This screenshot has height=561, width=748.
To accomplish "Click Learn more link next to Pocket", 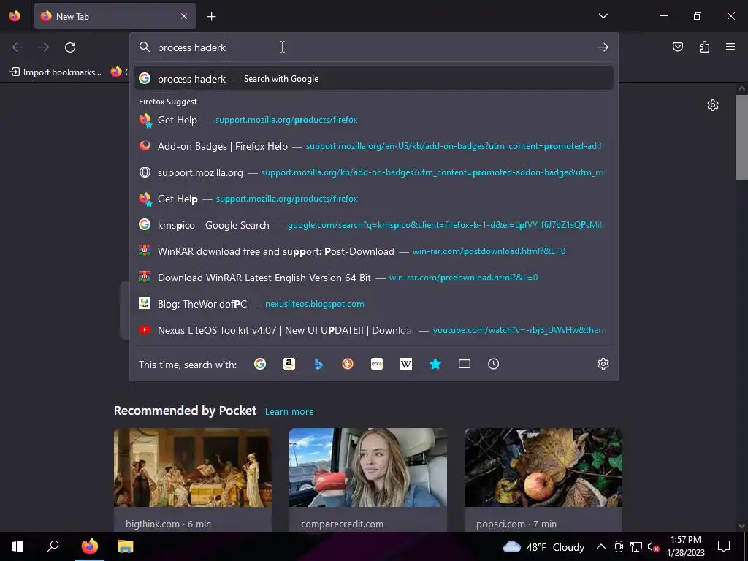I will tap(289, 411).
